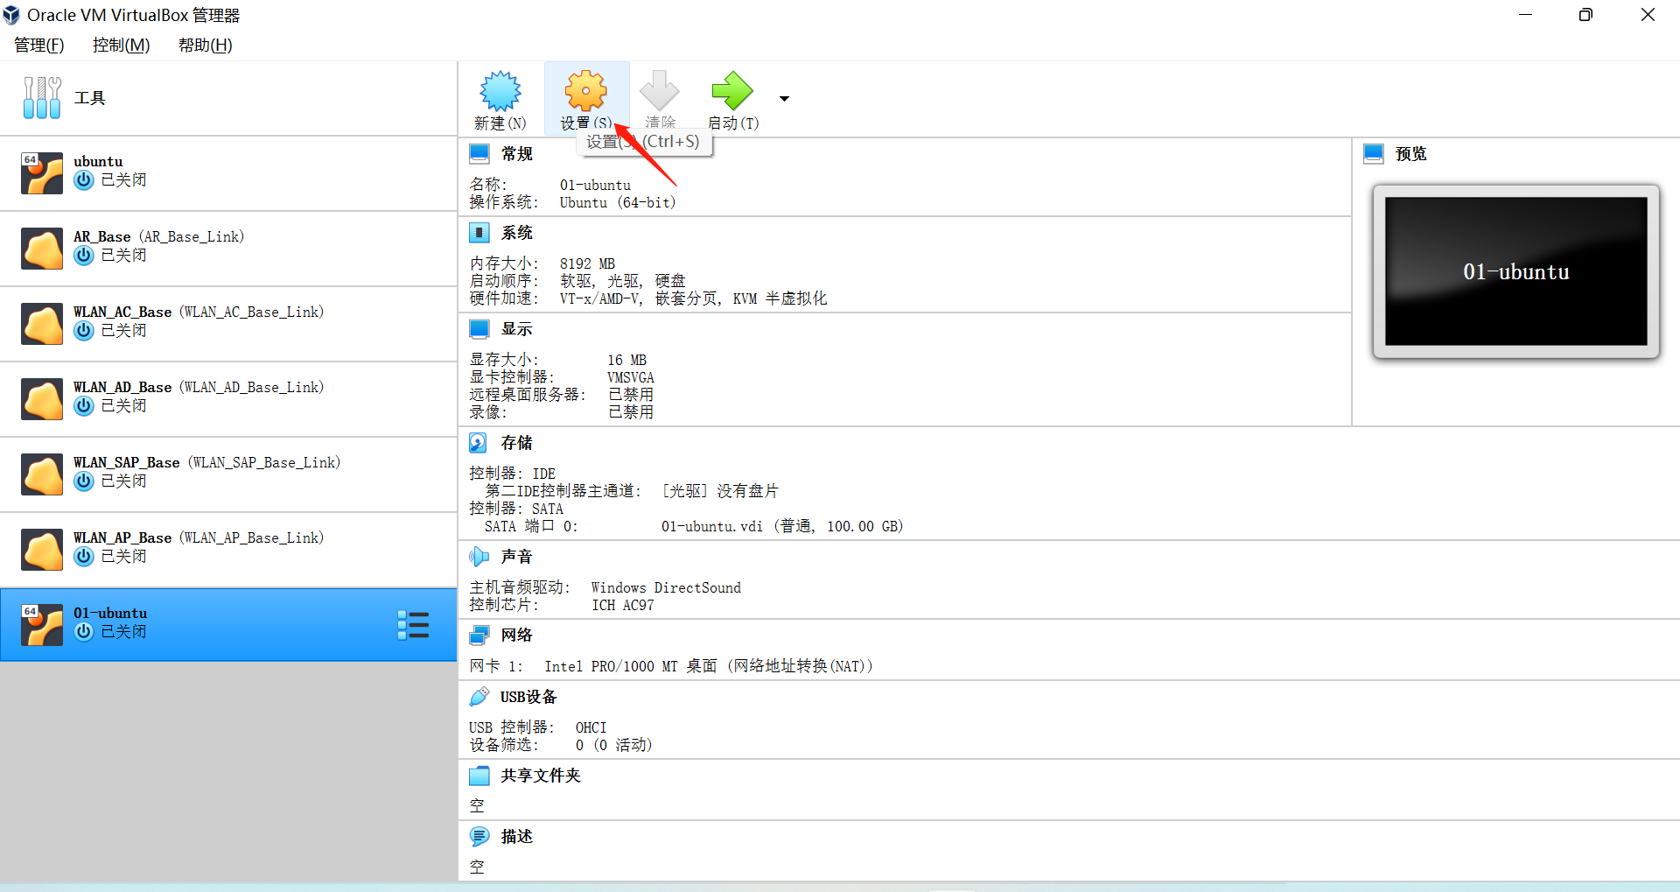1680x892 pixels.
Task: Open the 帮助(H) menu
Action: (206, 45)
